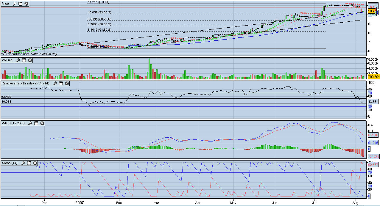Screen dimensions: 380x206
Task: Click the RSI value 43.561 tag
Action: tap(373, 101)
